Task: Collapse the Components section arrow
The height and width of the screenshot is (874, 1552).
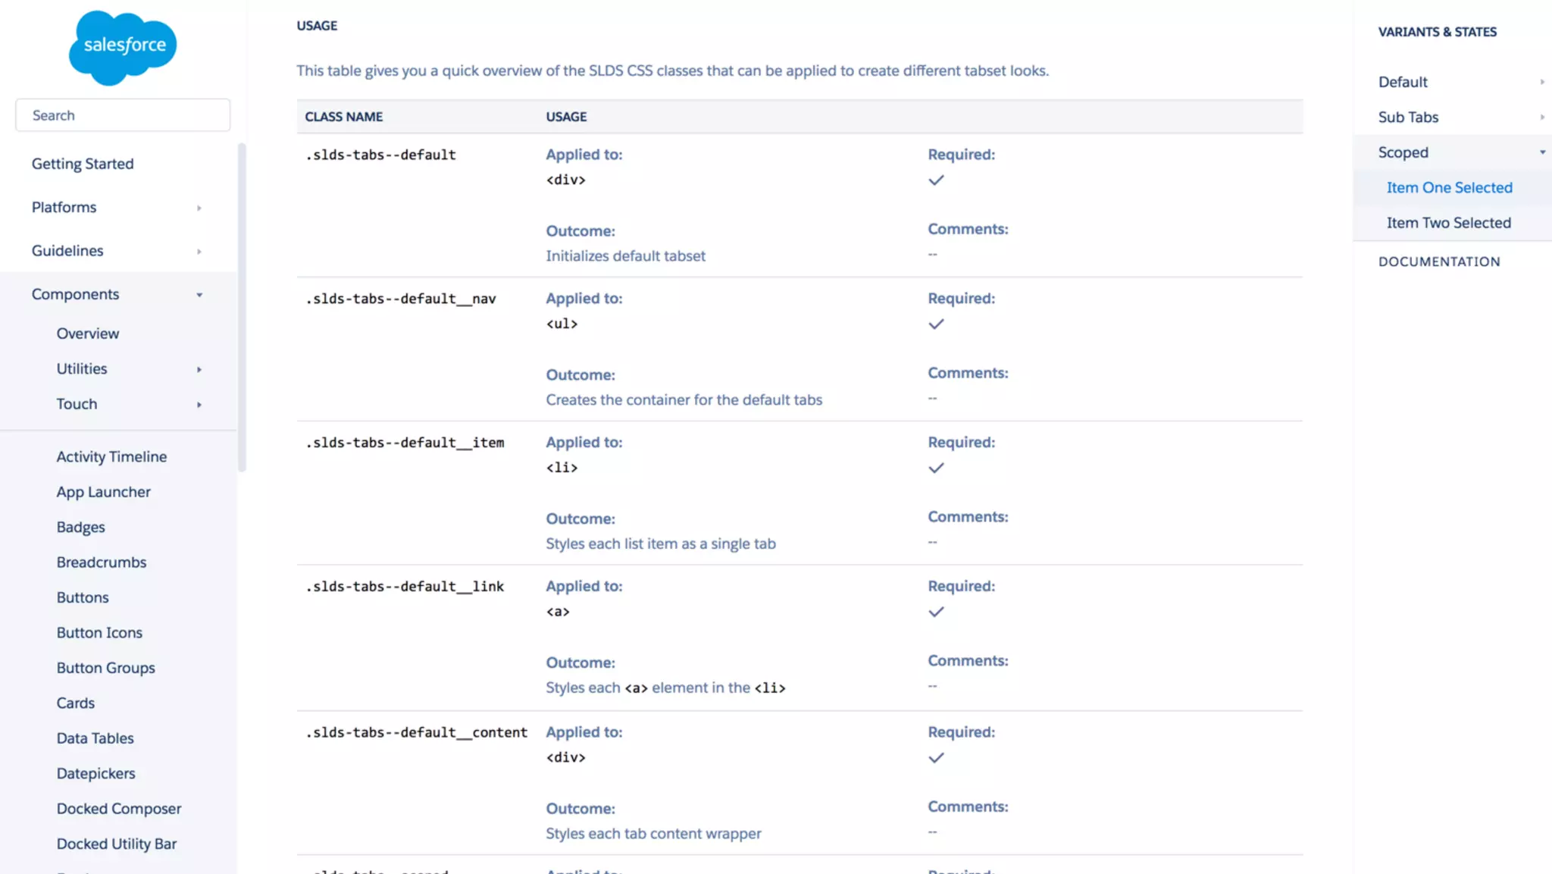Action: [199, 295]
